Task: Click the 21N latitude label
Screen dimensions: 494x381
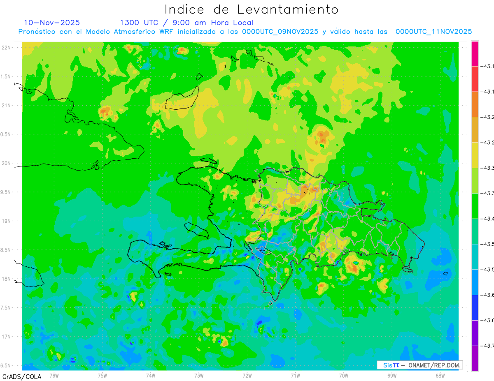Action: (7, 105)
